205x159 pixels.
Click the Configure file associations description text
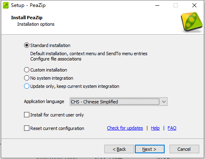click(56, 59)
